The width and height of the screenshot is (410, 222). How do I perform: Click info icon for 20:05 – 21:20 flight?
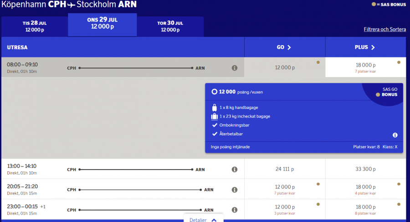coord(235,190)
